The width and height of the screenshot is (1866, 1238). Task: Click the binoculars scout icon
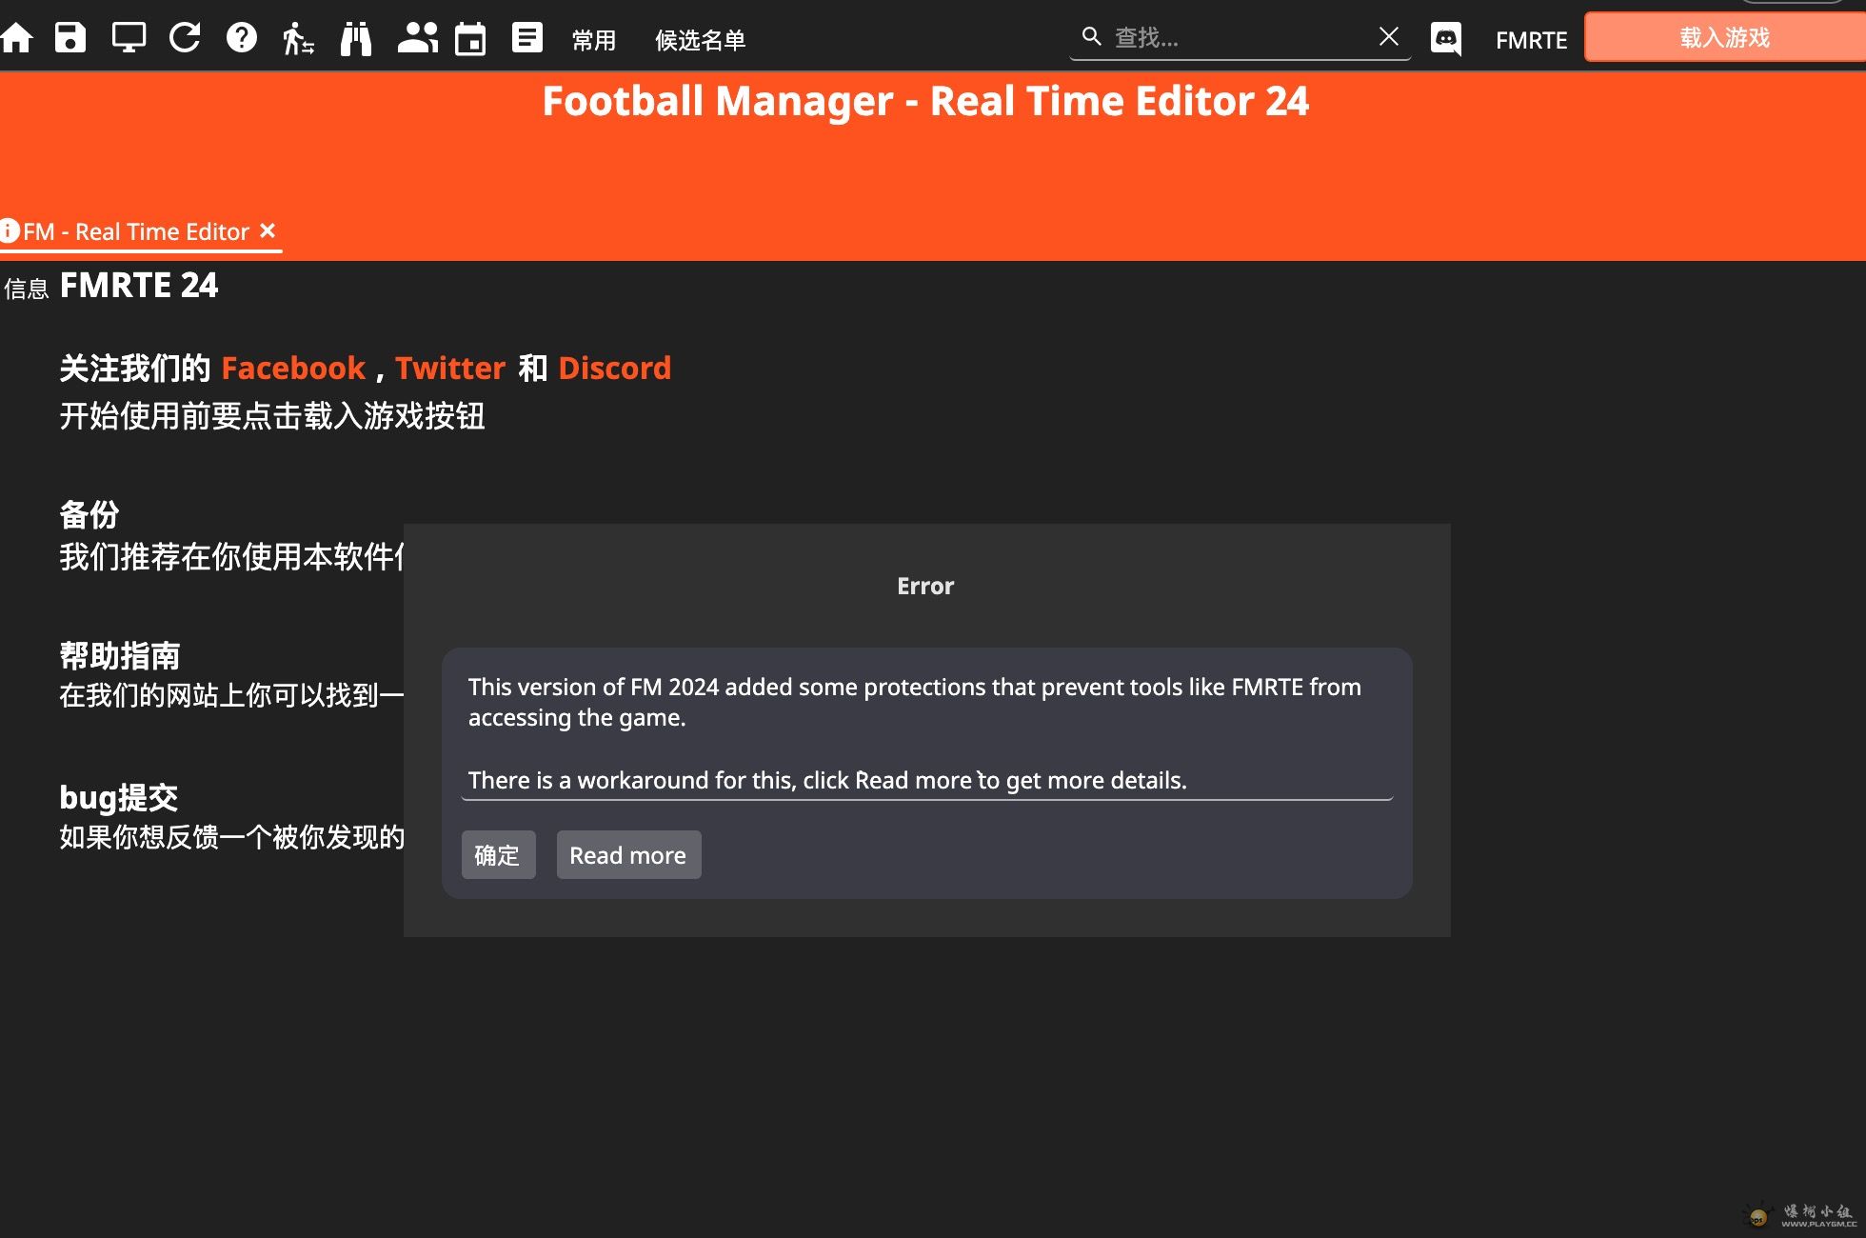click(356, 38)
